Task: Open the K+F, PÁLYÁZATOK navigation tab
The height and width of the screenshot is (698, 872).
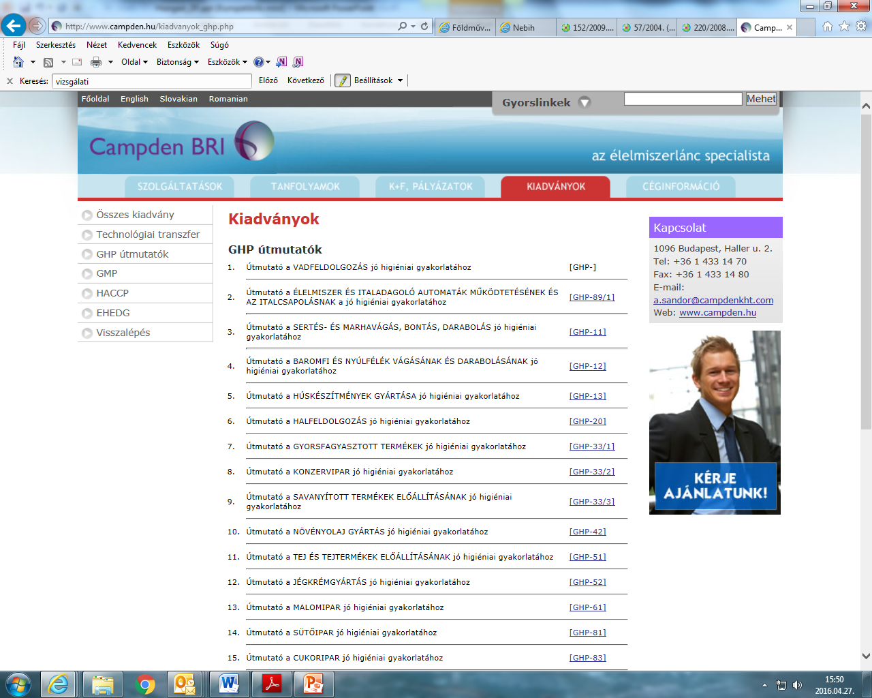Action: pyautogui.click(x=431, y=187)
